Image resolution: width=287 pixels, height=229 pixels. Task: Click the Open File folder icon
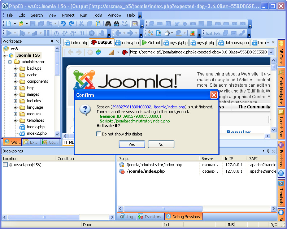tap(21, 24)
